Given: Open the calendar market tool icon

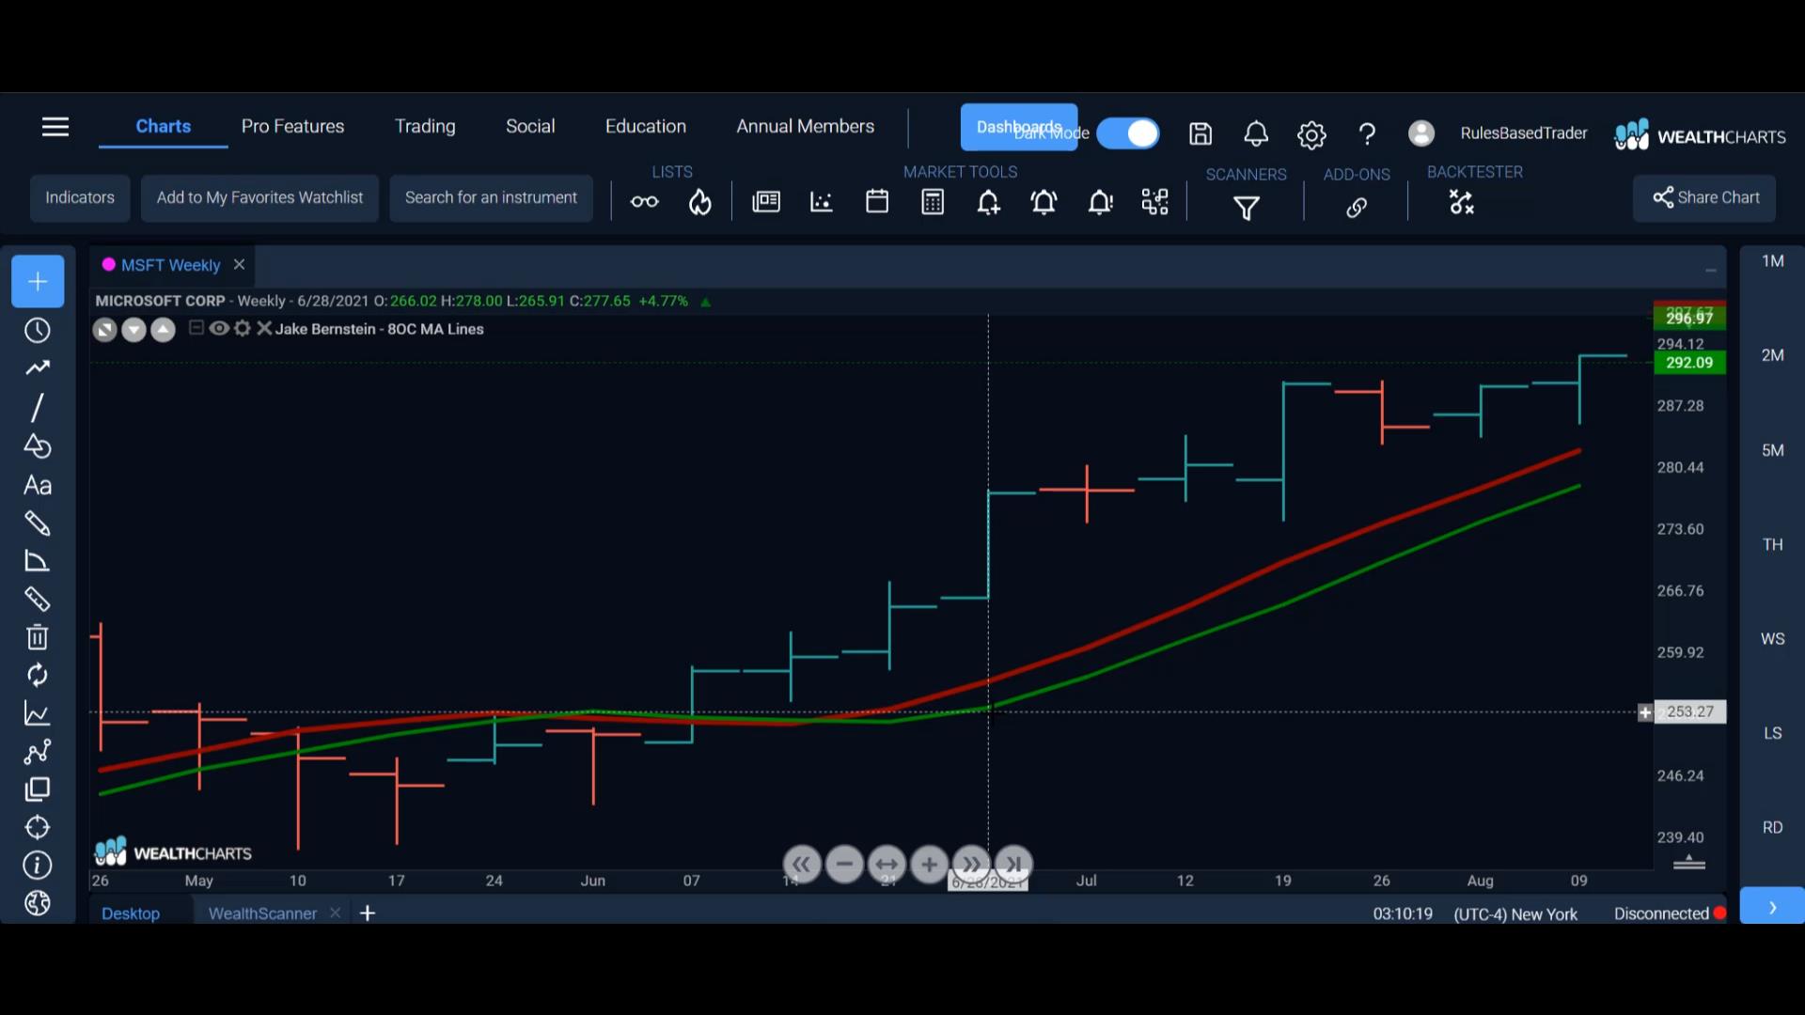Looking at the screenshot, I should [877, 201].
